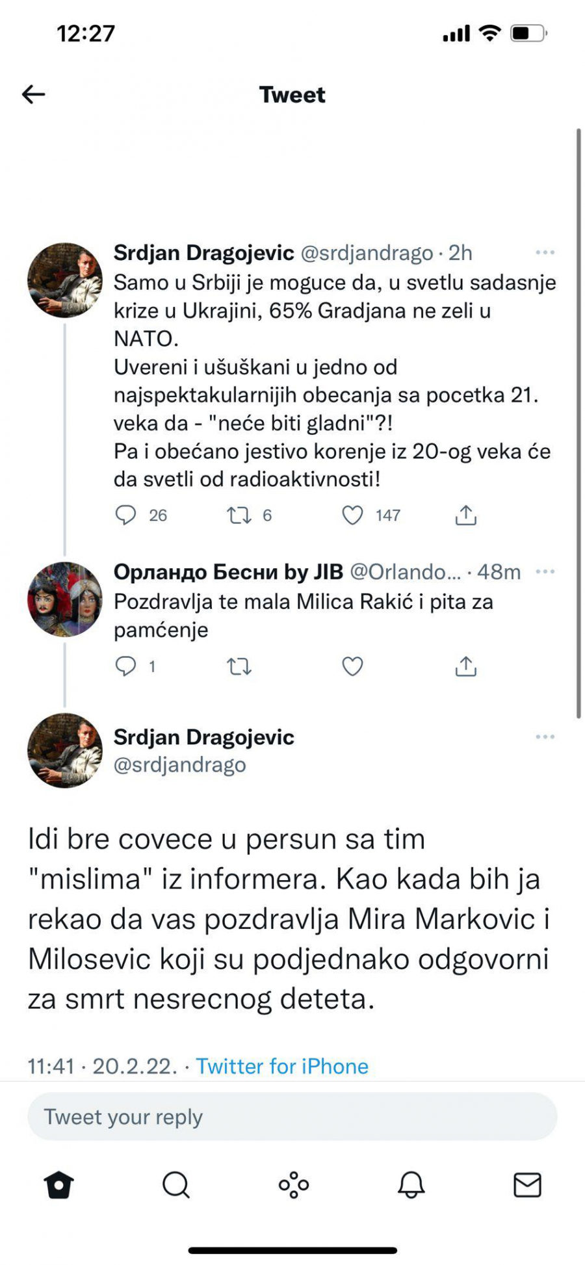Open the Search tab
Image resolution: width=585 pixels, height=1265 pixels.
point(175,1185)
